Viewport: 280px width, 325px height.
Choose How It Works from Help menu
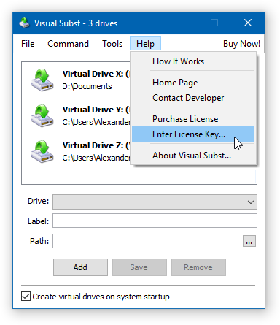[x=193, y=61]
